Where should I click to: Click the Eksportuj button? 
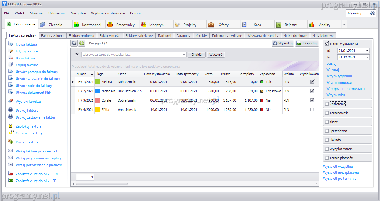[306, 43]
